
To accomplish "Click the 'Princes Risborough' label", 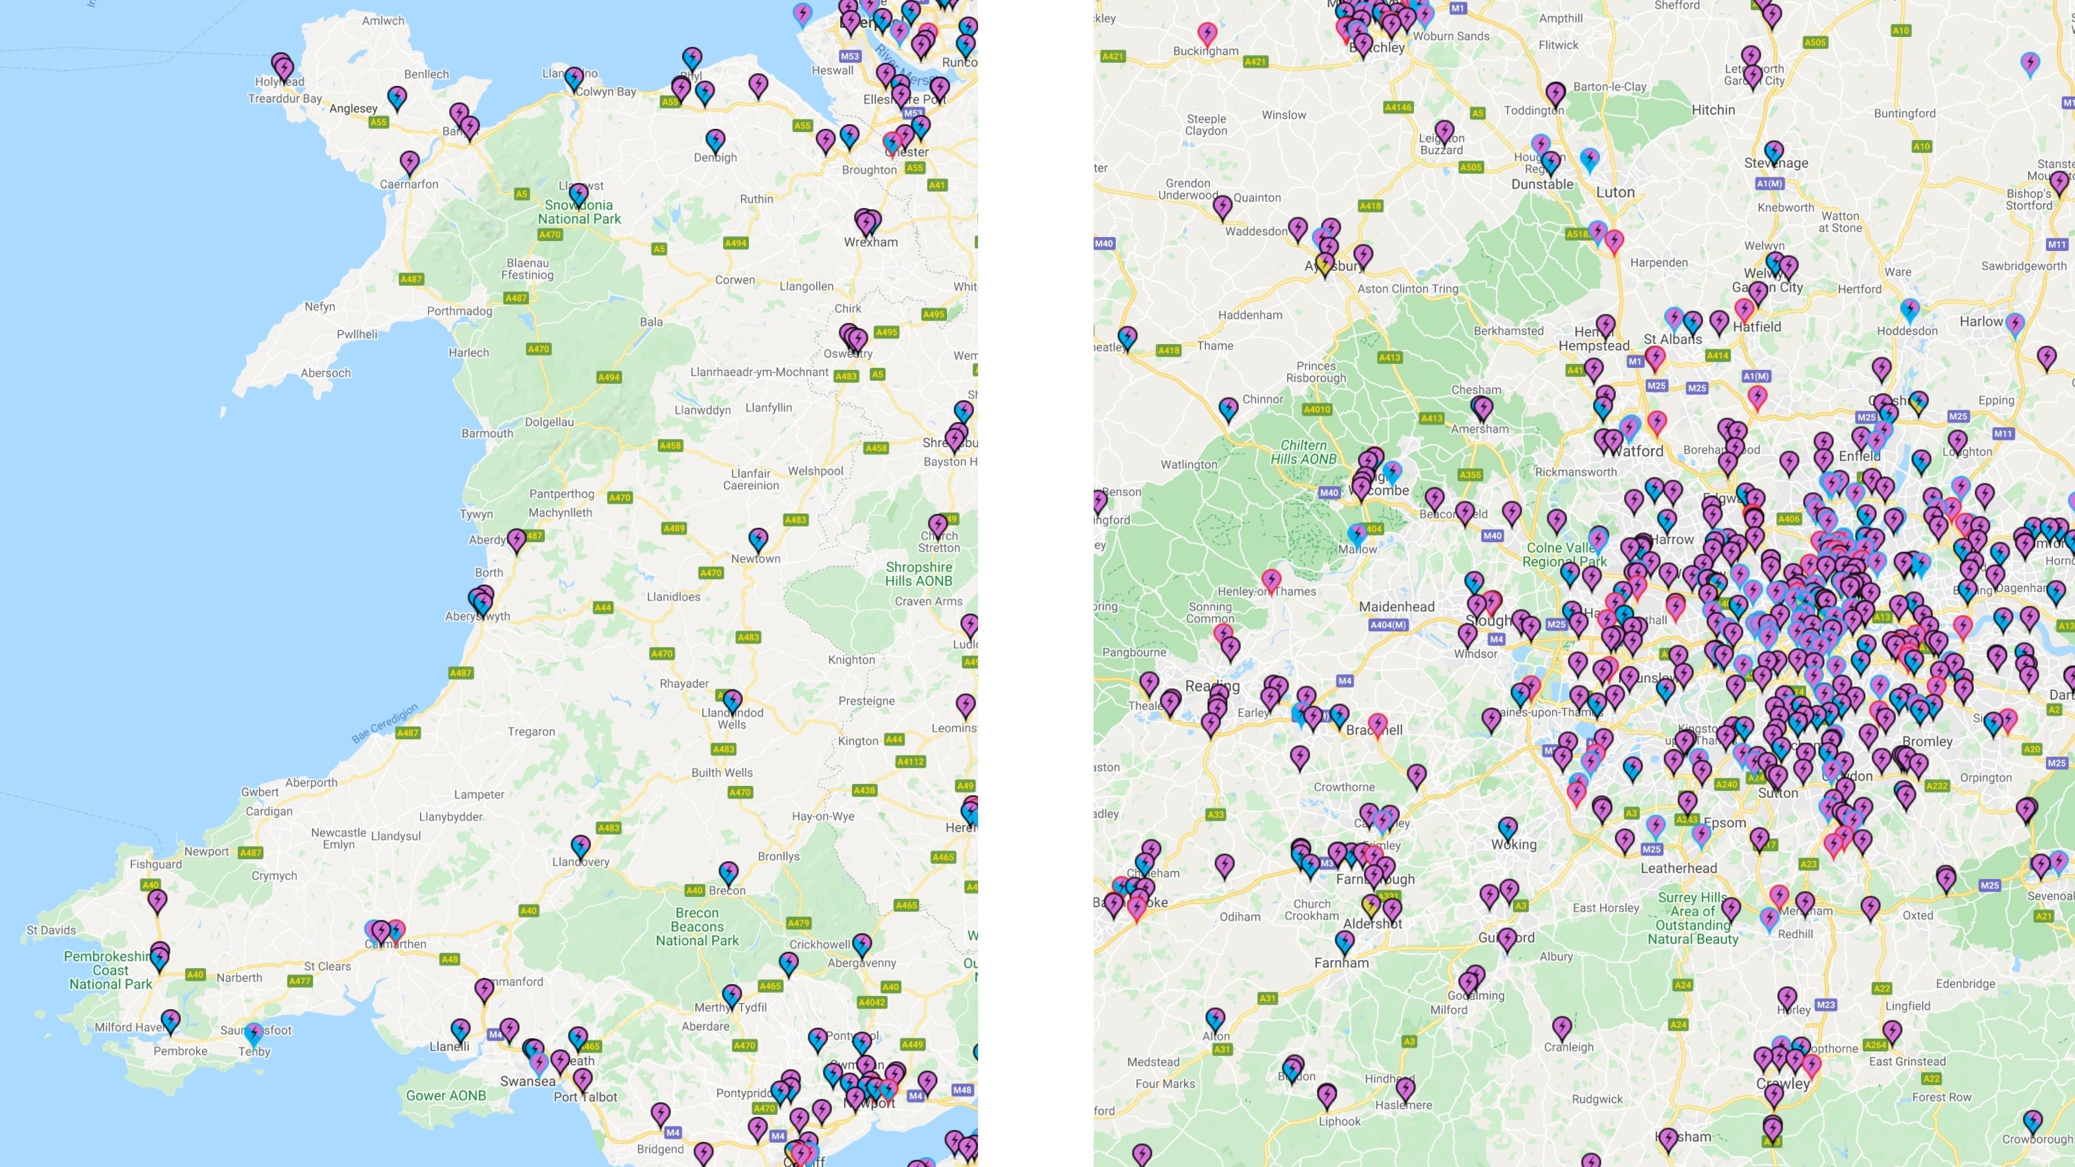I will [x=1316, y=372].
